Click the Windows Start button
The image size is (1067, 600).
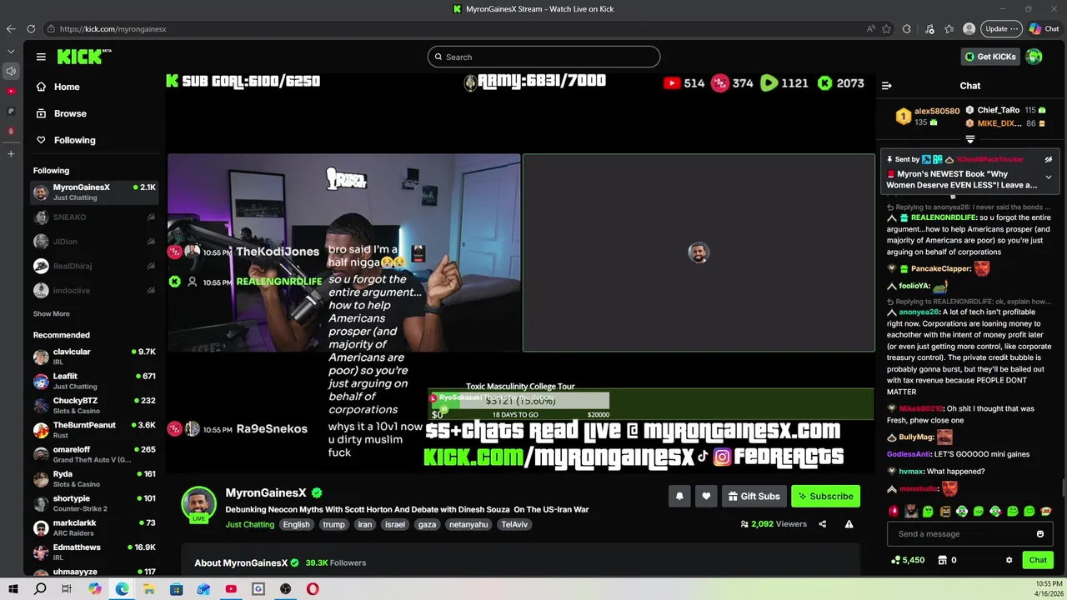(x=13, y=589)
